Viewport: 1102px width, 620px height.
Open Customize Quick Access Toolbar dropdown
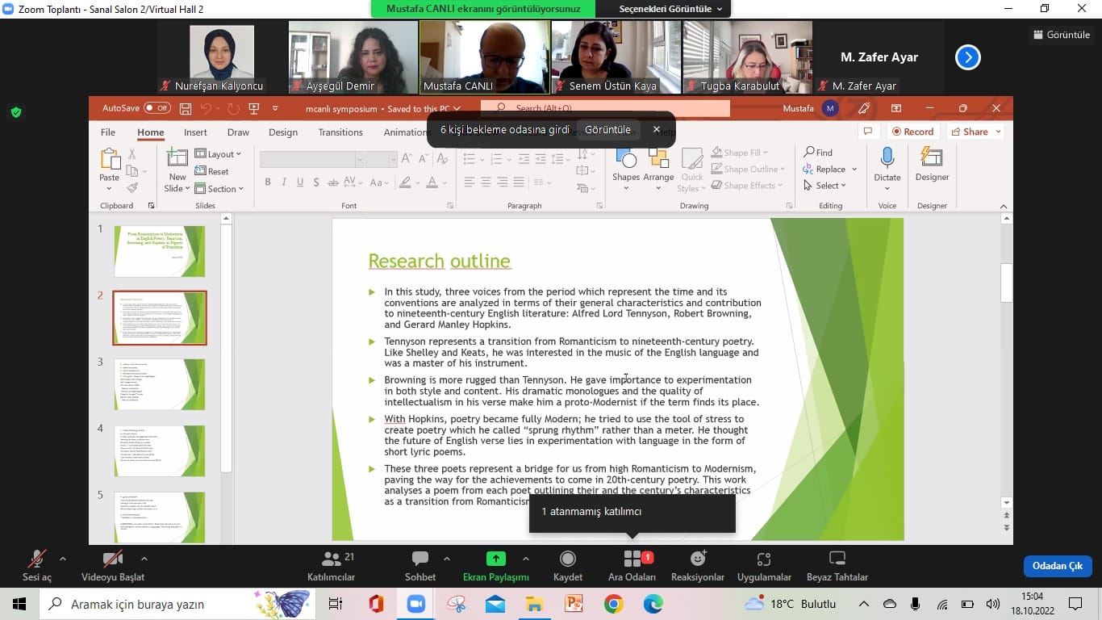tap(275, 108)
